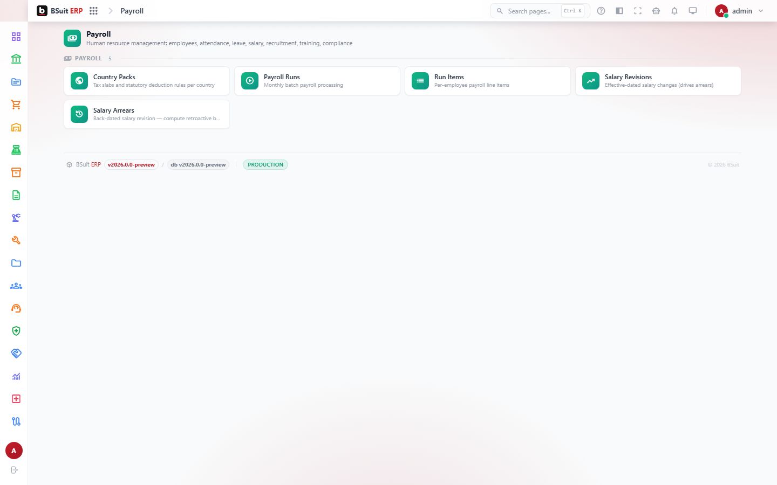Open the Country Packs card
Image resolution: width=777 pixels, height=485 pixels.
[x=147, y=81]
